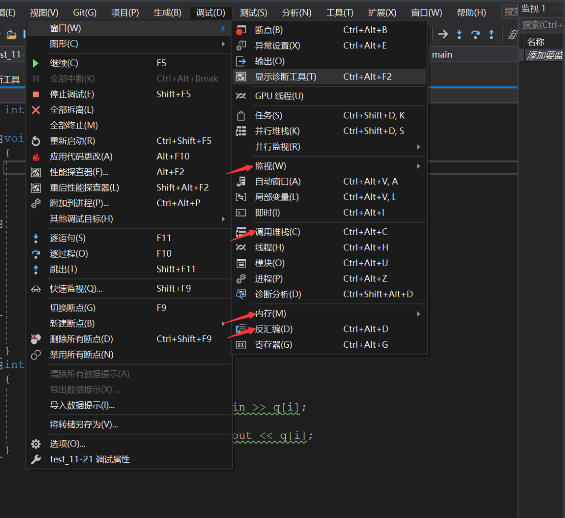
Task: Expand the Windows (窗口) submenu arrow
Action: click(x=224, y=28)
